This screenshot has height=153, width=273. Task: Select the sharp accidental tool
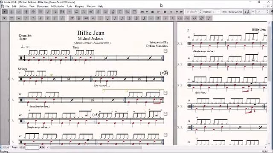(158, 18)
